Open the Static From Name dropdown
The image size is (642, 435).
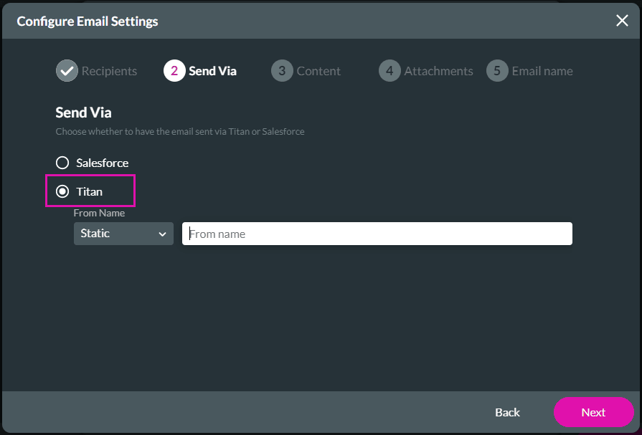(115, 234)
